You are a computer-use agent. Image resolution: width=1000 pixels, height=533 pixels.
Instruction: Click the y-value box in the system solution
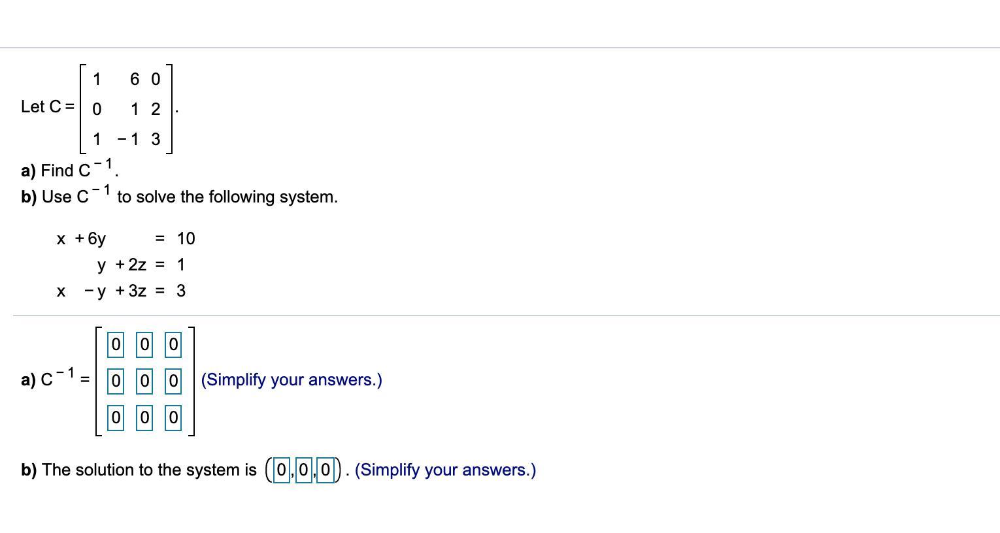point(304,470)
